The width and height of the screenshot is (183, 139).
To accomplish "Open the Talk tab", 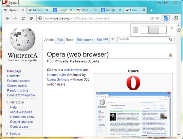I will coord(60,40).
